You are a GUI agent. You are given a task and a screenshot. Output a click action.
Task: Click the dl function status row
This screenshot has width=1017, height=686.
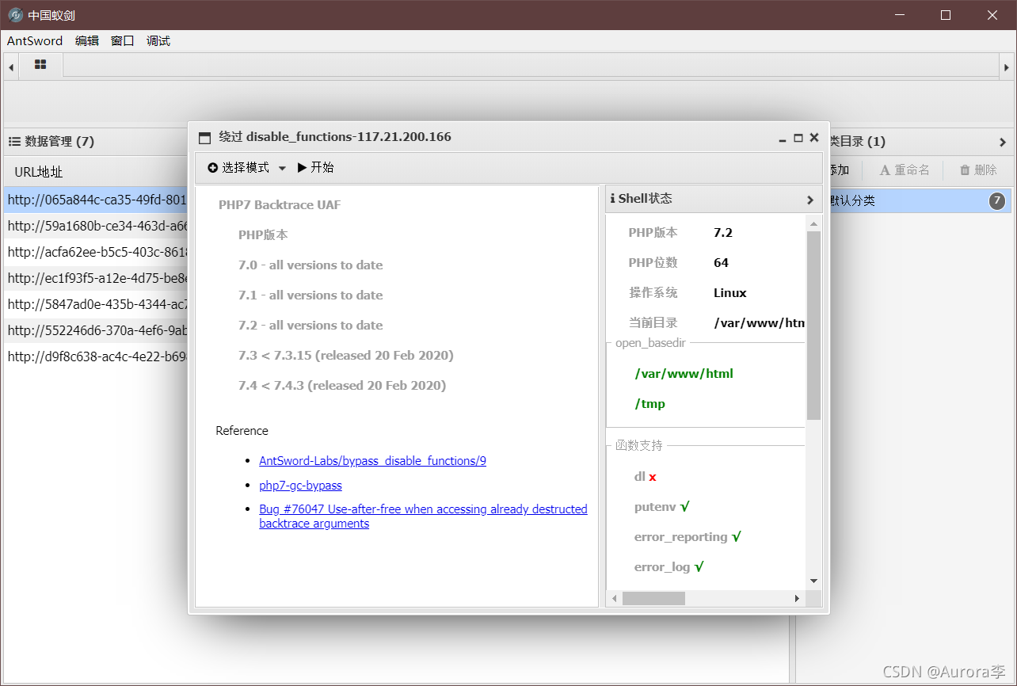pyautogui.click(x=646, y=476)
